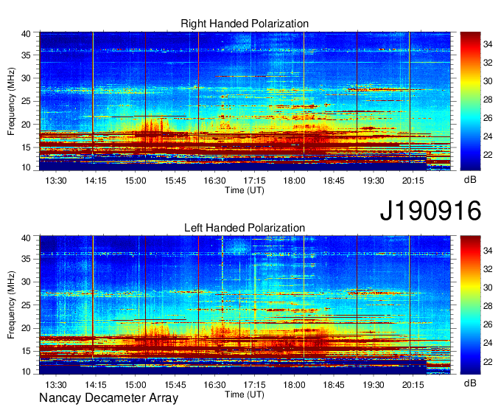Click the 34 value on Left Handed color bar
This screenshot has width=501, height=407.
(488, 251)
